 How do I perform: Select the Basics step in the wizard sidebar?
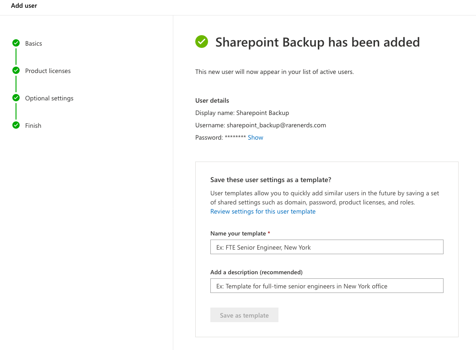(x=33, y=43)
